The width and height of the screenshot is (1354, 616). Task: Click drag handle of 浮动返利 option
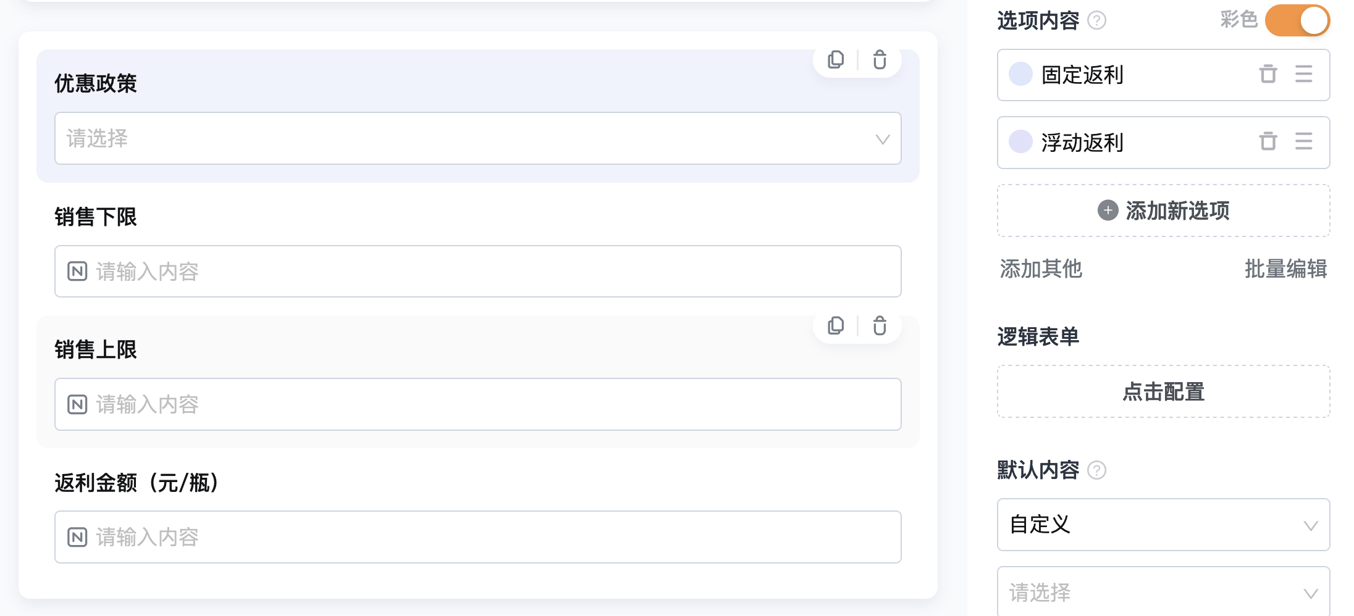pos(1304,141)
